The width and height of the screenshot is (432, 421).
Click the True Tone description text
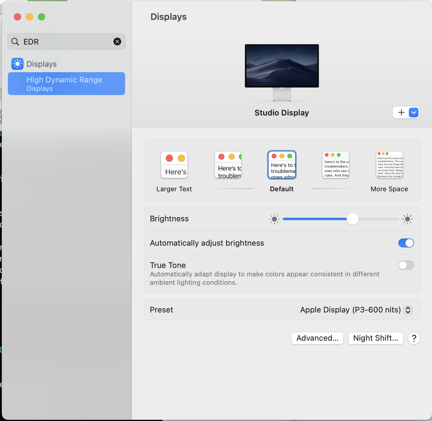pos(265,278)
